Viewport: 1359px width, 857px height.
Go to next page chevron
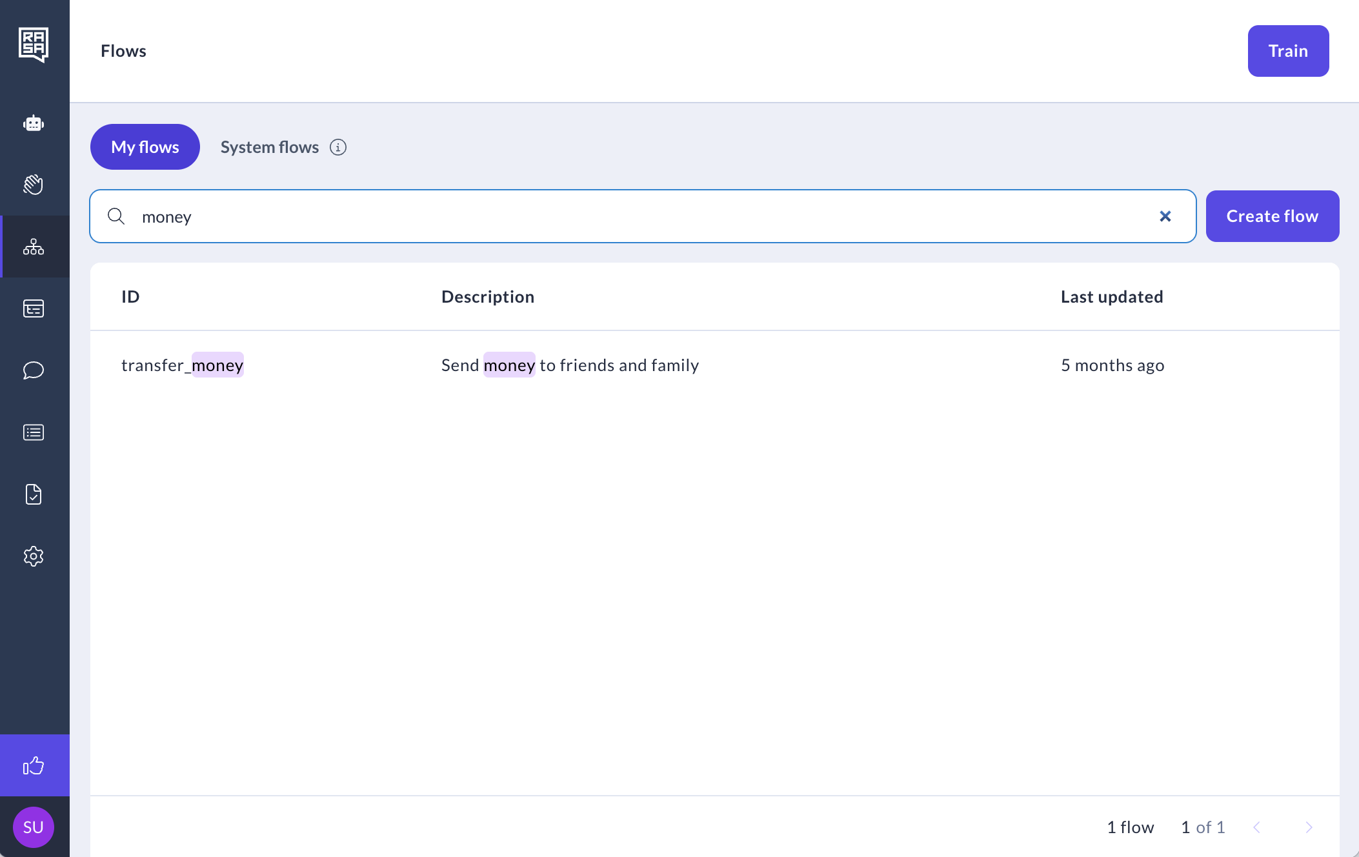coord(1309,827)
